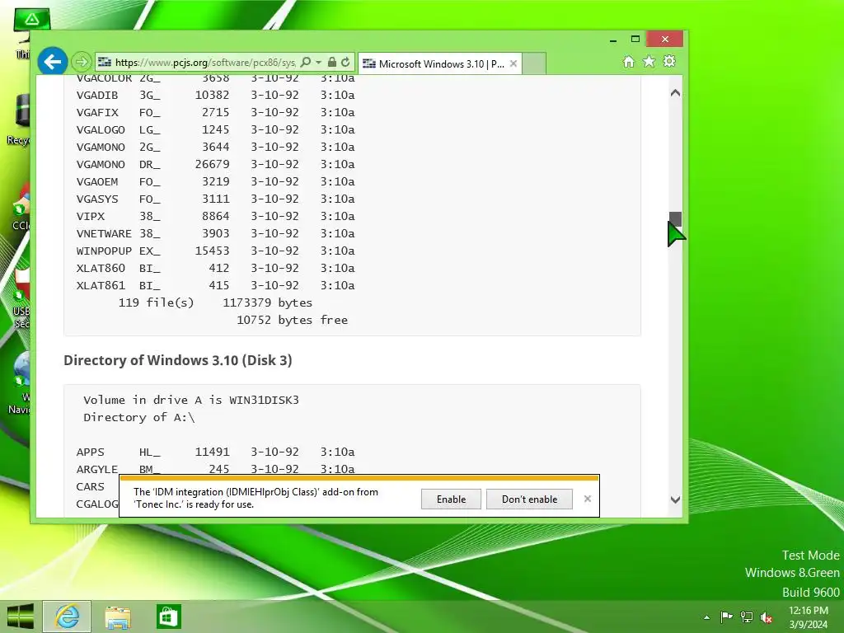Click the CARS file name

click(91, 486)
